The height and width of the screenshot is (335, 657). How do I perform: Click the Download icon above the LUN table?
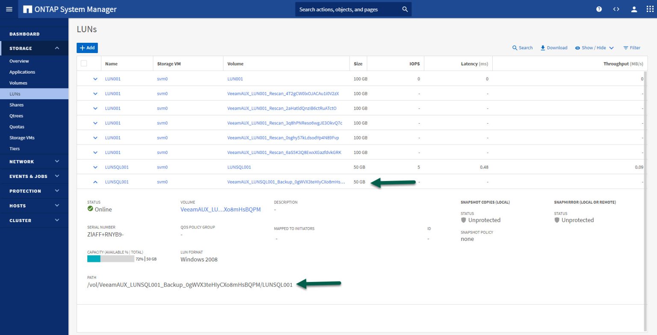click(553, 47)
